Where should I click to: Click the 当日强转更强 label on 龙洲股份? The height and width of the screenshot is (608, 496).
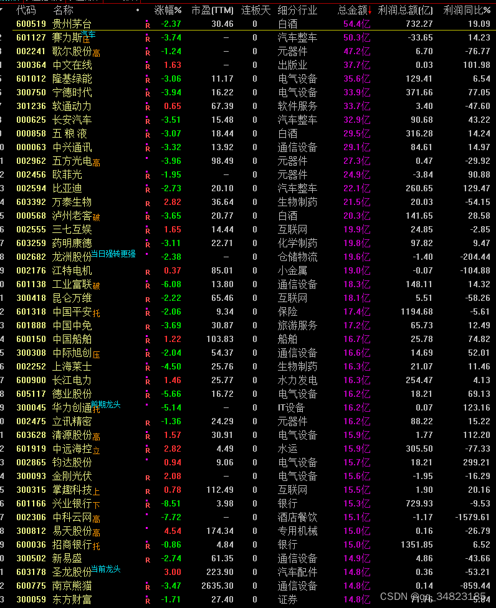click(113, 254)
